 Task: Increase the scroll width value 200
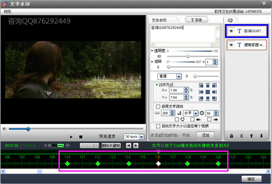(x=172, y=112)
